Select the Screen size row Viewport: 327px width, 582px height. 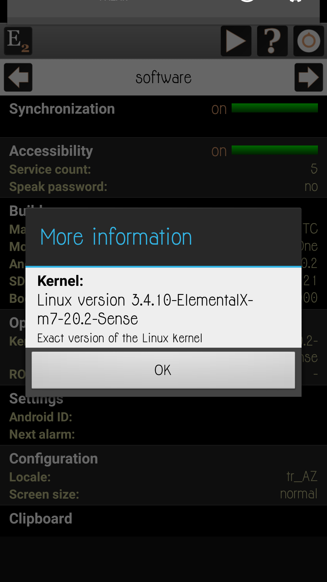click(163, 494)
